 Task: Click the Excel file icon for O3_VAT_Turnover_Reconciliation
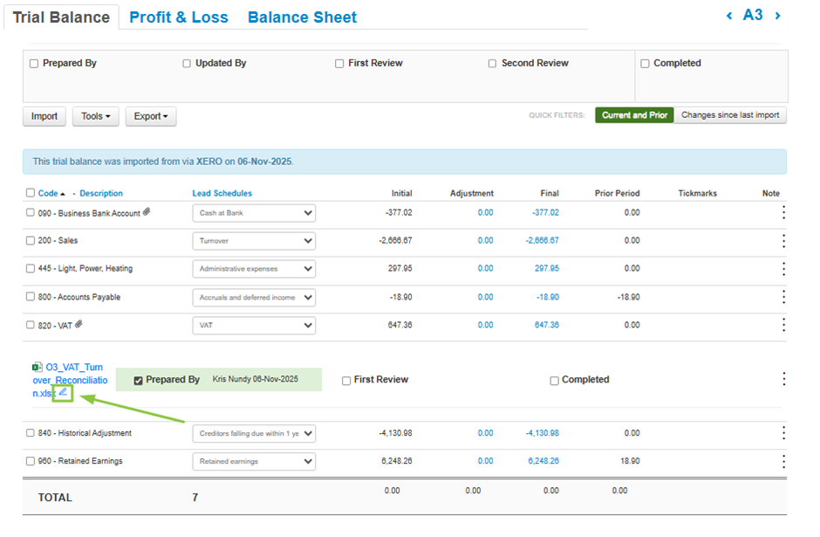click(x=37, y=368)
